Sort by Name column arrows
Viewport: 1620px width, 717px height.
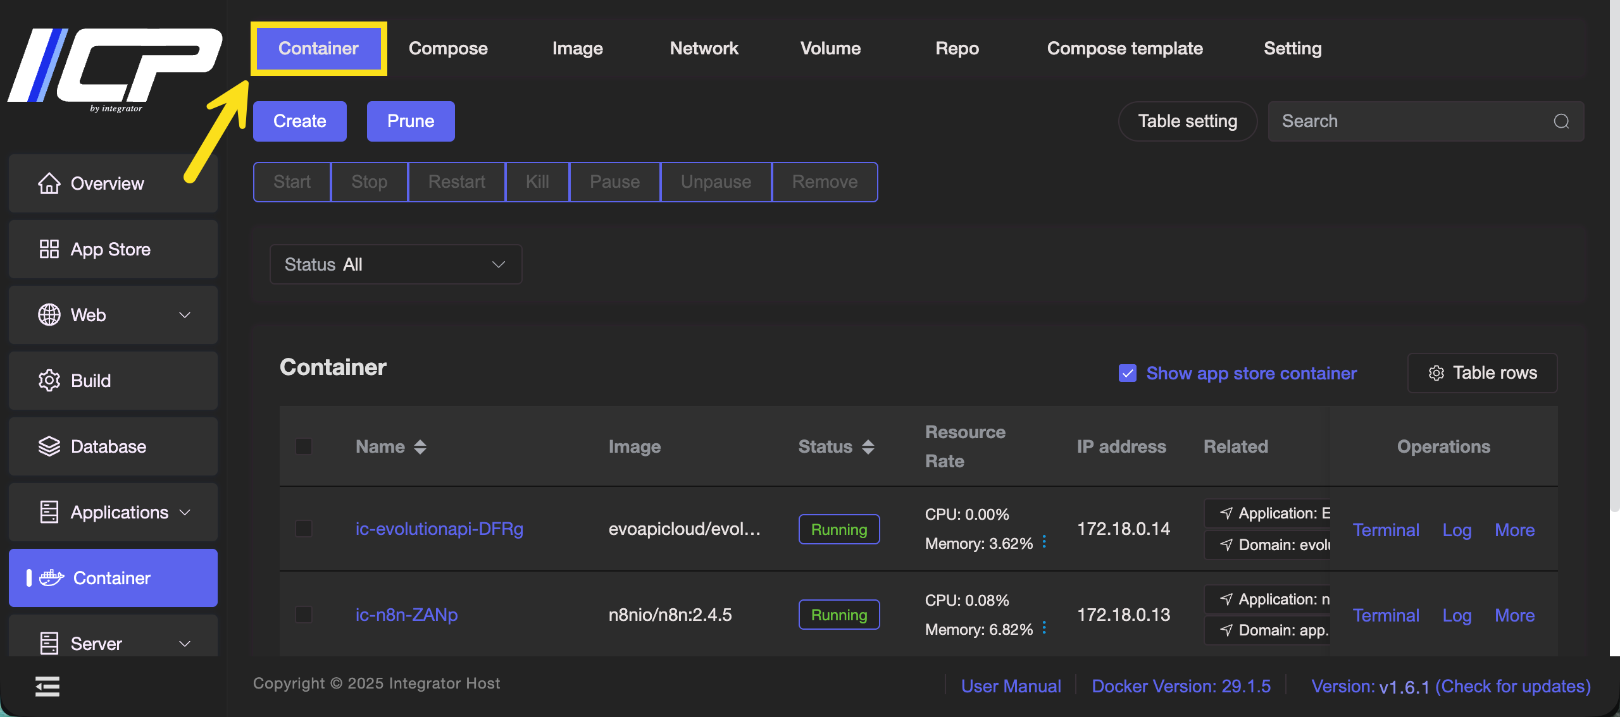click(420, 447)
